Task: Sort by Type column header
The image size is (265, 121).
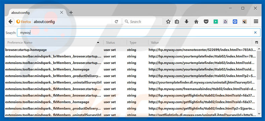Action: pos(138,42)
